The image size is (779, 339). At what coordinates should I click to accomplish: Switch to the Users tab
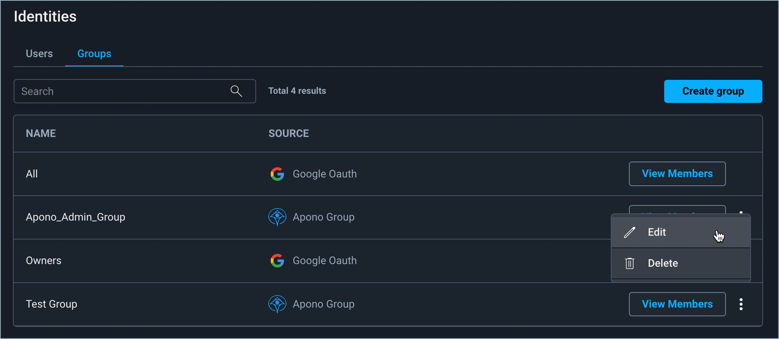click(39, 54)
